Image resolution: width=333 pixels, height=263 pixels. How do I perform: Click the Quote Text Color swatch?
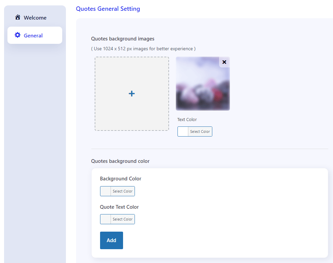pos(105,219)
